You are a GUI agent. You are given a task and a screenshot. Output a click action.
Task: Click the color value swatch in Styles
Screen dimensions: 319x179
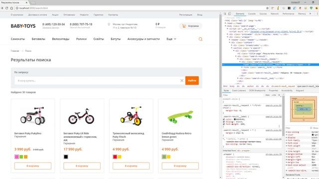pyautogui.click(x=235, y=119)
